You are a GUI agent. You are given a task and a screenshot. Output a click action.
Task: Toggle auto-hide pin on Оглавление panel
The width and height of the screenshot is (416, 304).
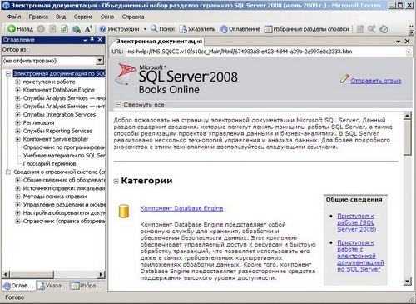click(x=92, y=40)
